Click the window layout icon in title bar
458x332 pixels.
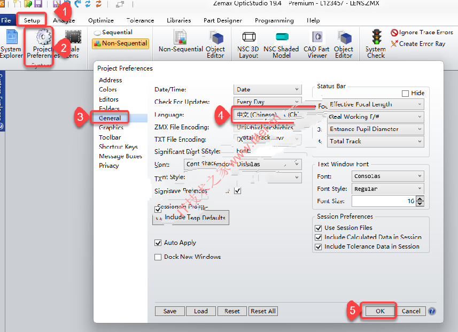(x=120, y=4)
